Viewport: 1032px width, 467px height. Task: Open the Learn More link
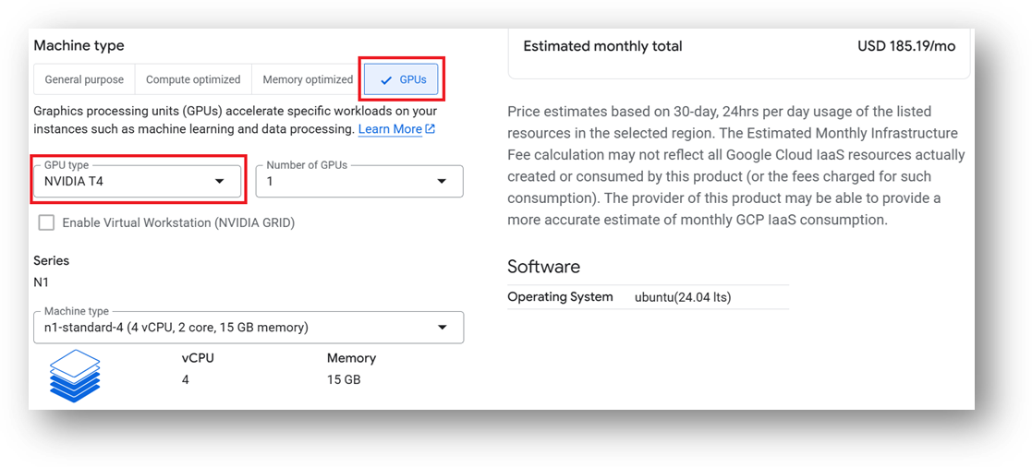[390, 129]
